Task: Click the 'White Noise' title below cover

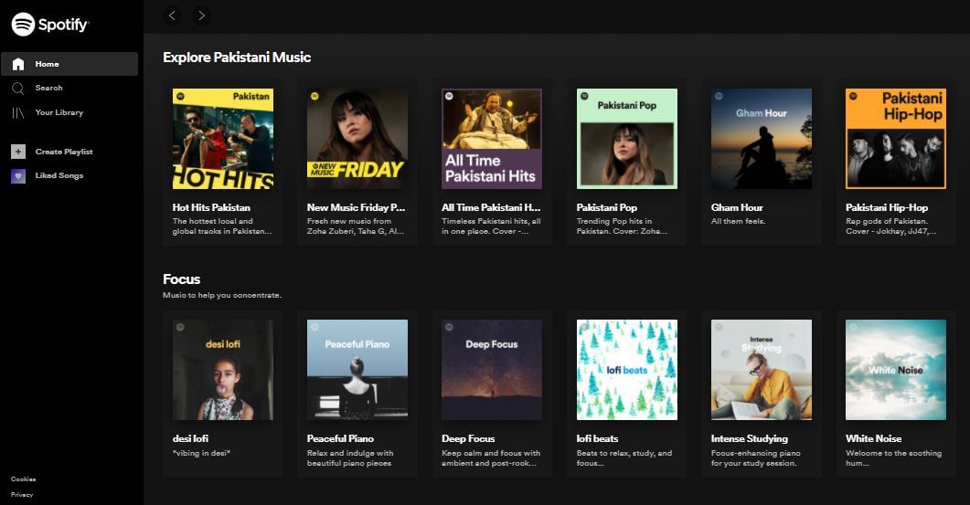Action: click(x=873, y=439)
